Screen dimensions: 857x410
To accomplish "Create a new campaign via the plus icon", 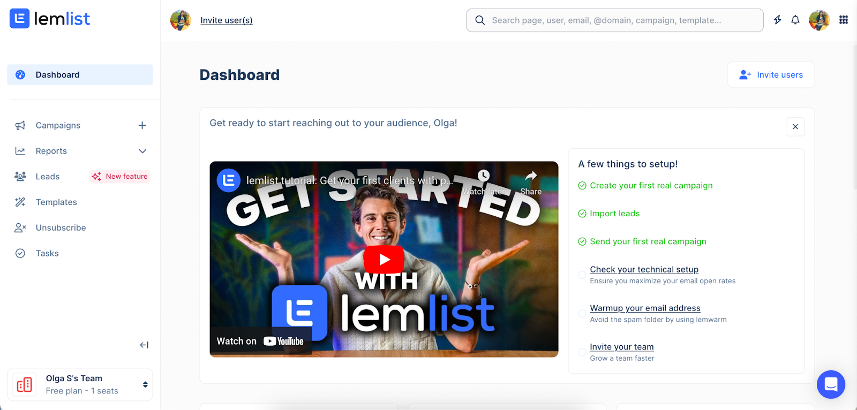I will coord(142,125).
